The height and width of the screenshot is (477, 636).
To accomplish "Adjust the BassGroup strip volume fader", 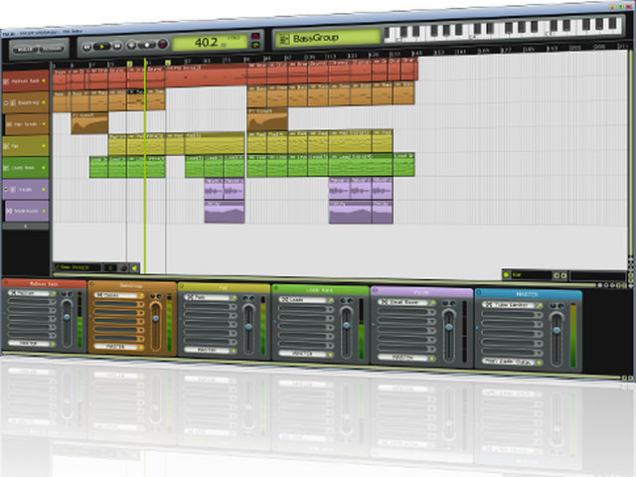I will [x=155, y=319].
